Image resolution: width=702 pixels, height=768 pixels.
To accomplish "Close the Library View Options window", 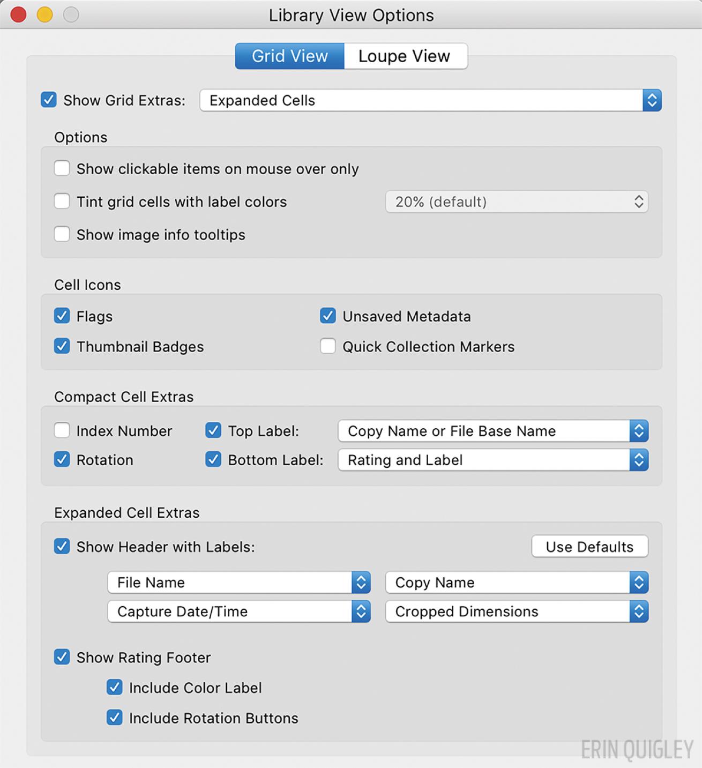I will [19, 15].
